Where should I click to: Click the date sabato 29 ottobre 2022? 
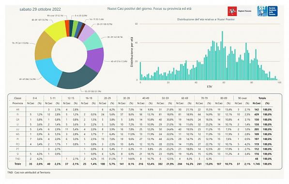pos(40,9)
